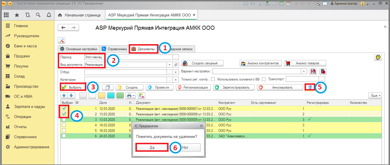Click the search magnifier icon

(x=38, y=15)
